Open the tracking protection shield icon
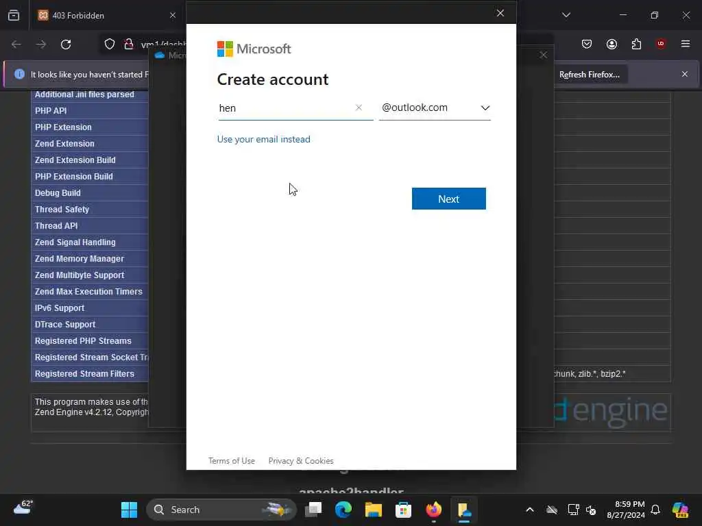The image size is (702, 526). 110,45
